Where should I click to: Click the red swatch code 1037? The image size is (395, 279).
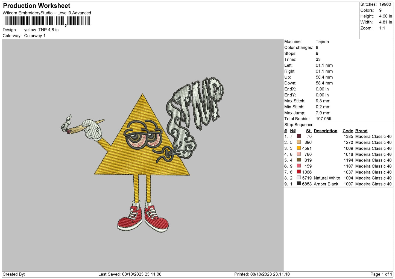click(x=299, y=172)
